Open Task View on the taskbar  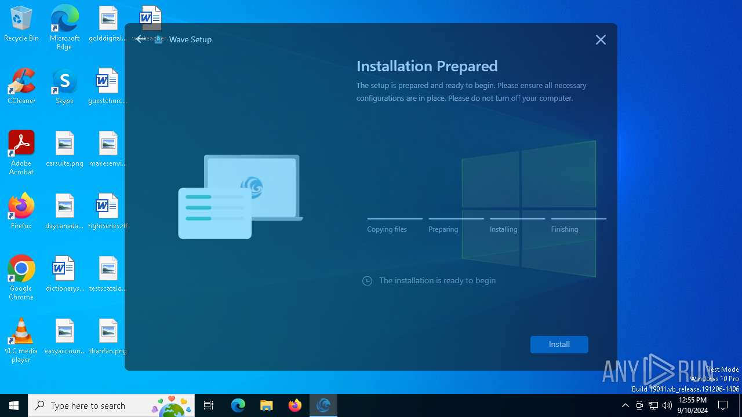(x=209, y=405)
